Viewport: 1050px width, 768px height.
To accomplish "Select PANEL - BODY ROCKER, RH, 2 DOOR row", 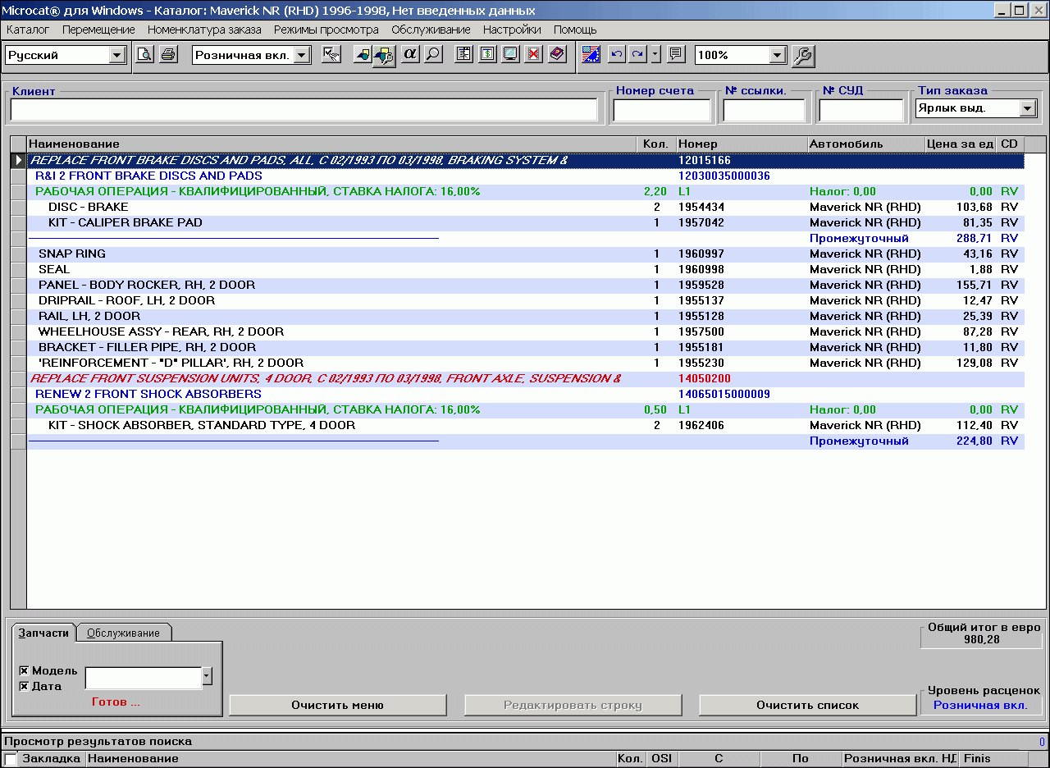I will [x=526, y=285].
